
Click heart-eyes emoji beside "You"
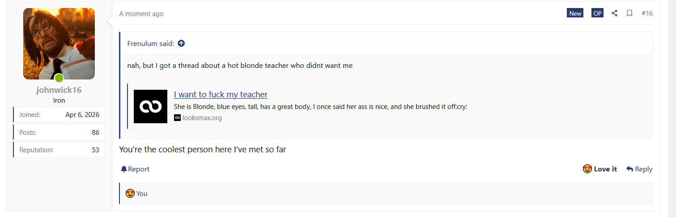[x=130, y=193]
